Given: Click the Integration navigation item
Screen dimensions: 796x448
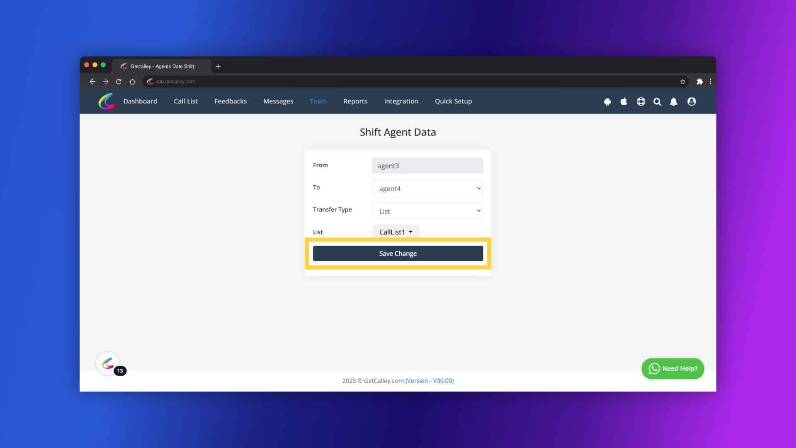Looking at the screenshot, I should click(401, 101).
